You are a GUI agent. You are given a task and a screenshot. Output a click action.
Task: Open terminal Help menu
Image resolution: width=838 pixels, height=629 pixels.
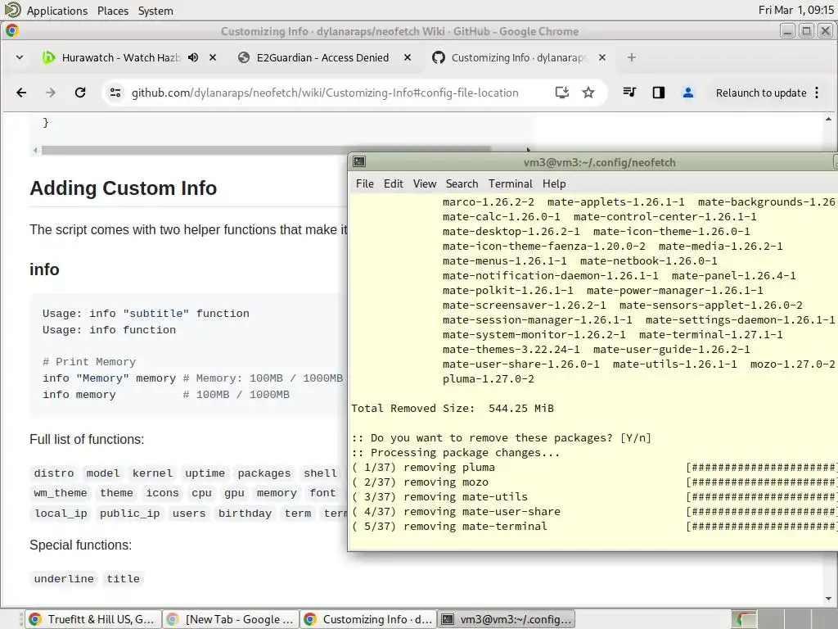pos(554,183)
